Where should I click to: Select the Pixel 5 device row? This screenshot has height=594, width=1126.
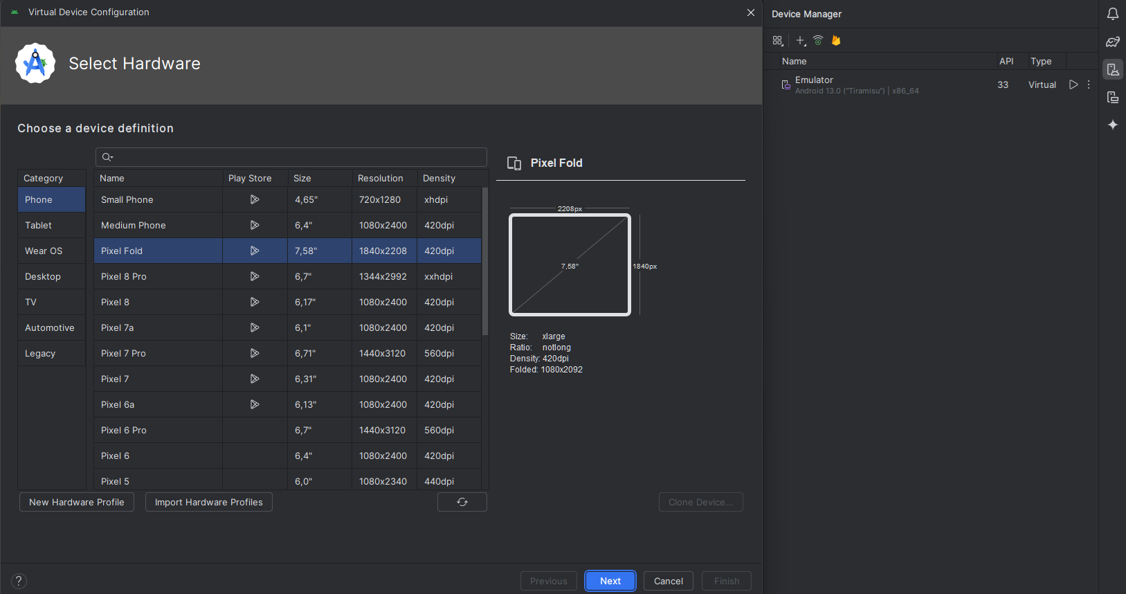click(288, 479)
